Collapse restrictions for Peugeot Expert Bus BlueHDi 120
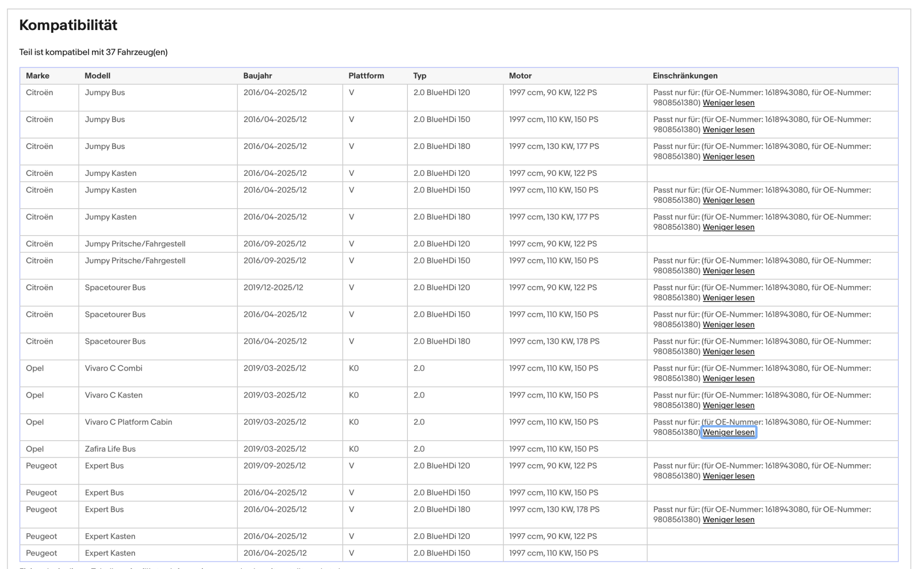 coord(728,476)
